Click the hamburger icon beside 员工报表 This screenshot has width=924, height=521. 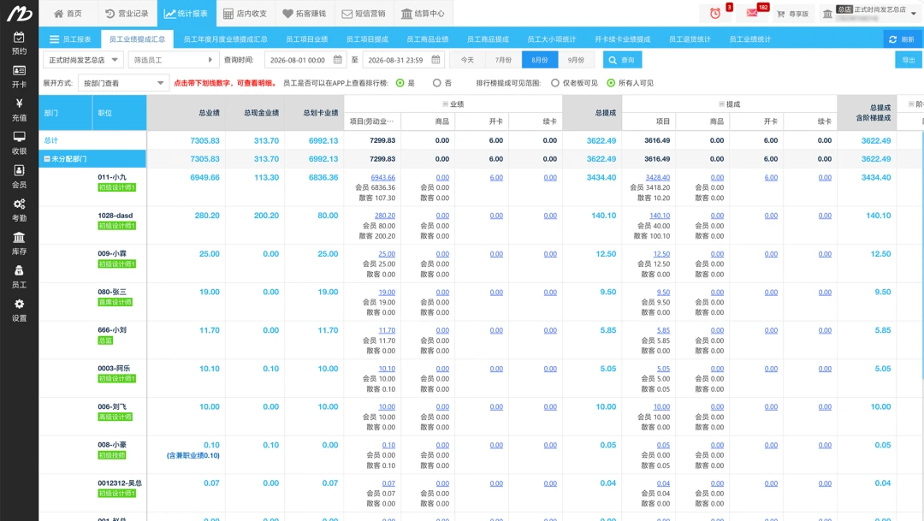(54, 38)
